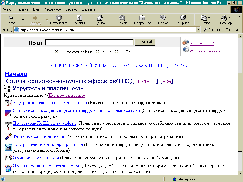Viewport: 243px width, 182px height.
Task: Open Внутреннее трение в твердых телах link
Action: pyautogui.click(x=50, y=103)
